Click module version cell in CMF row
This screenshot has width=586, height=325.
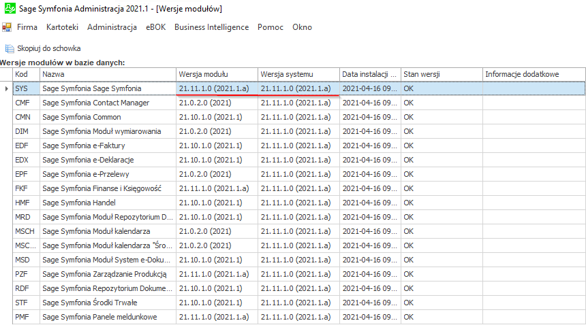click(x=217, y=103)
